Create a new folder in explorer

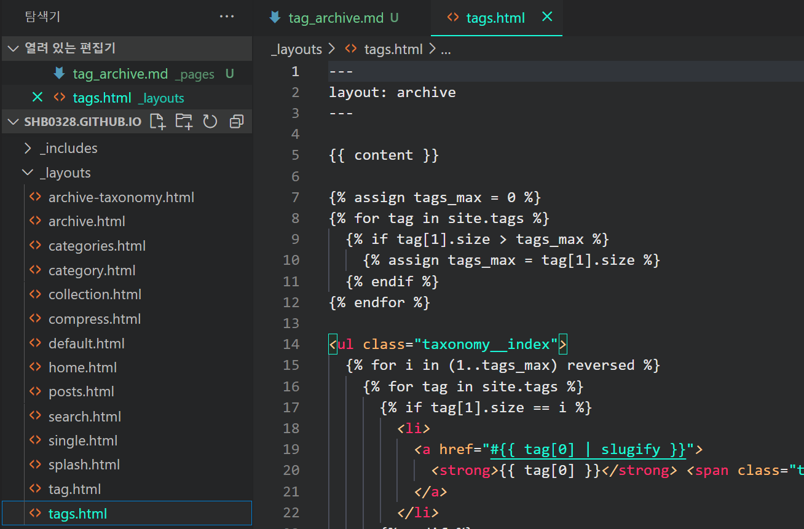click(184, 122)
